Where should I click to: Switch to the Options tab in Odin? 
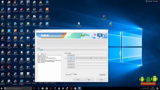[42, 54]
